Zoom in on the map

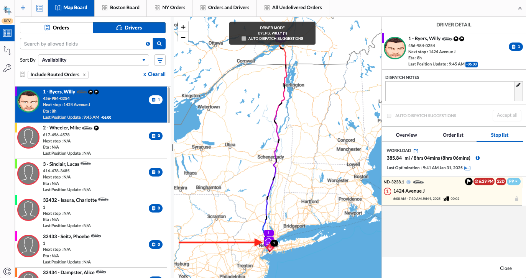(x=183, y=27)
